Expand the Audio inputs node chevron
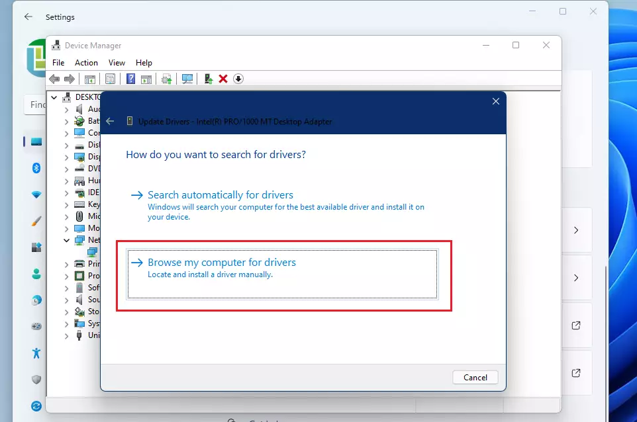The image size is (637, 422). pos(67,110)
